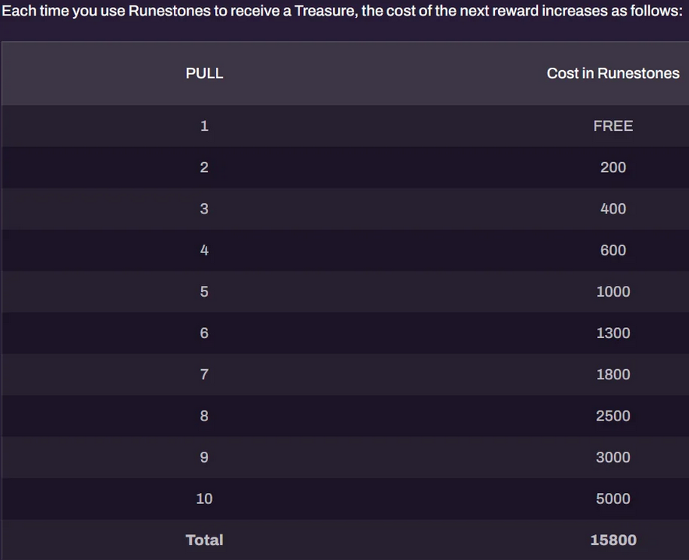689x560 pixels.
Task: Click the Runestones description sentence above table
Action: click(342, 13)
